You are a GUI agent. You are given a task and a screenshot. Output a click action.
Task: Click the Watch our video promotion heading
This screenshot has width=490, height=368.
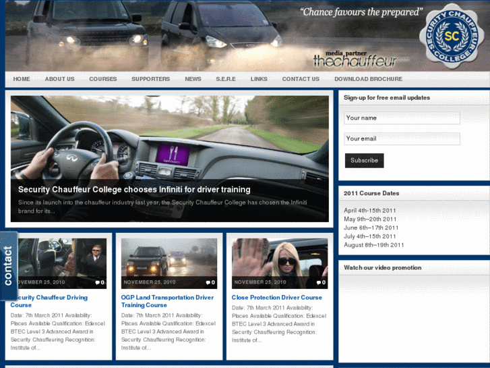383,268
